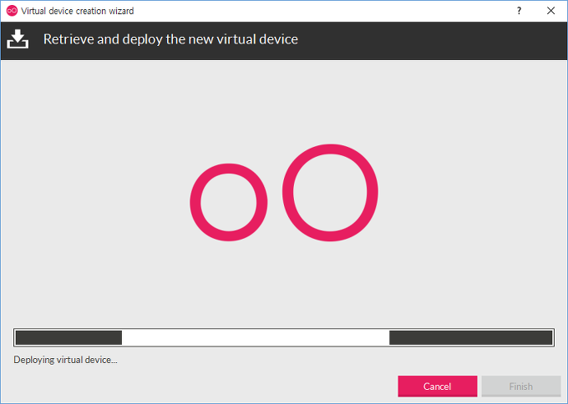The width and height of the screenshot is (568, 404).
Task: Click the deployment progress bar
Action: tap(284, 338)
